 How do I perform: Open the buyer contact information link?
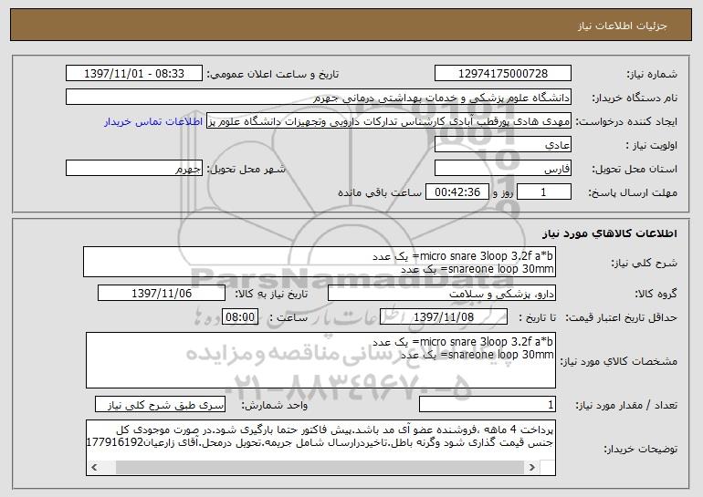153,122
